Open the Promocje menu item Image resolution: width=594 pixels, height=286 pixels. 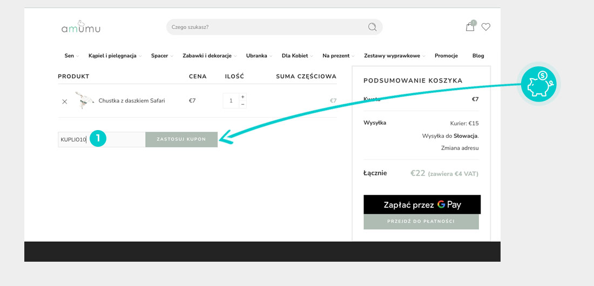tap(446, 56)
